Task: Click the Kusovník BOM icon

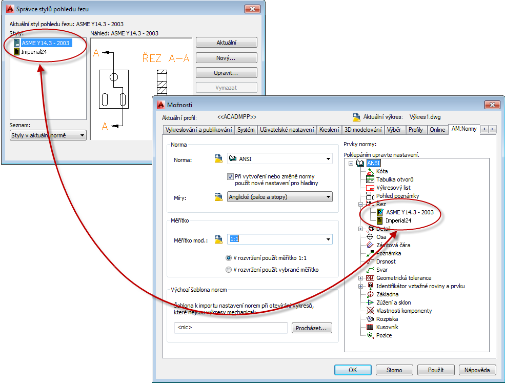Action: point(370,327)
